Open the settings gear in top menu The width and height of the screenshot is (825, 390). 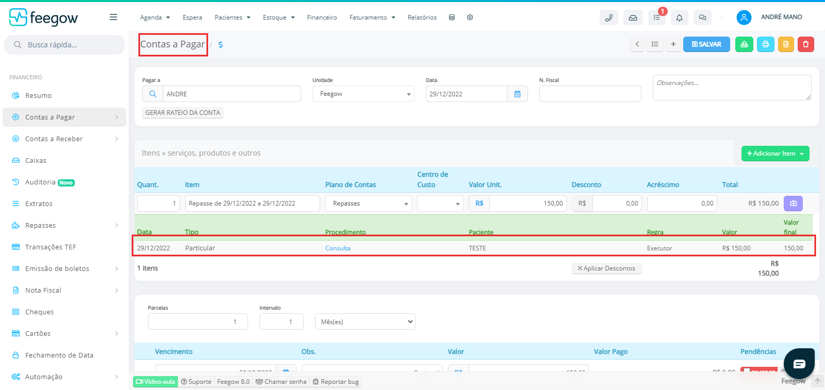[x=470, y=17]
